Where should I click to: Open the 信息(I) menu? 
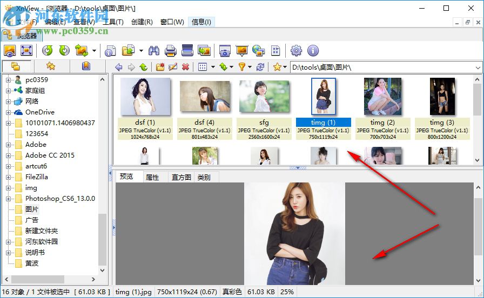[201, 22]
